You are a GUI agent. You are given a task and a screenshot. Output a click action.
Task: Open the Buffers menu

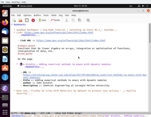point(37,15)
